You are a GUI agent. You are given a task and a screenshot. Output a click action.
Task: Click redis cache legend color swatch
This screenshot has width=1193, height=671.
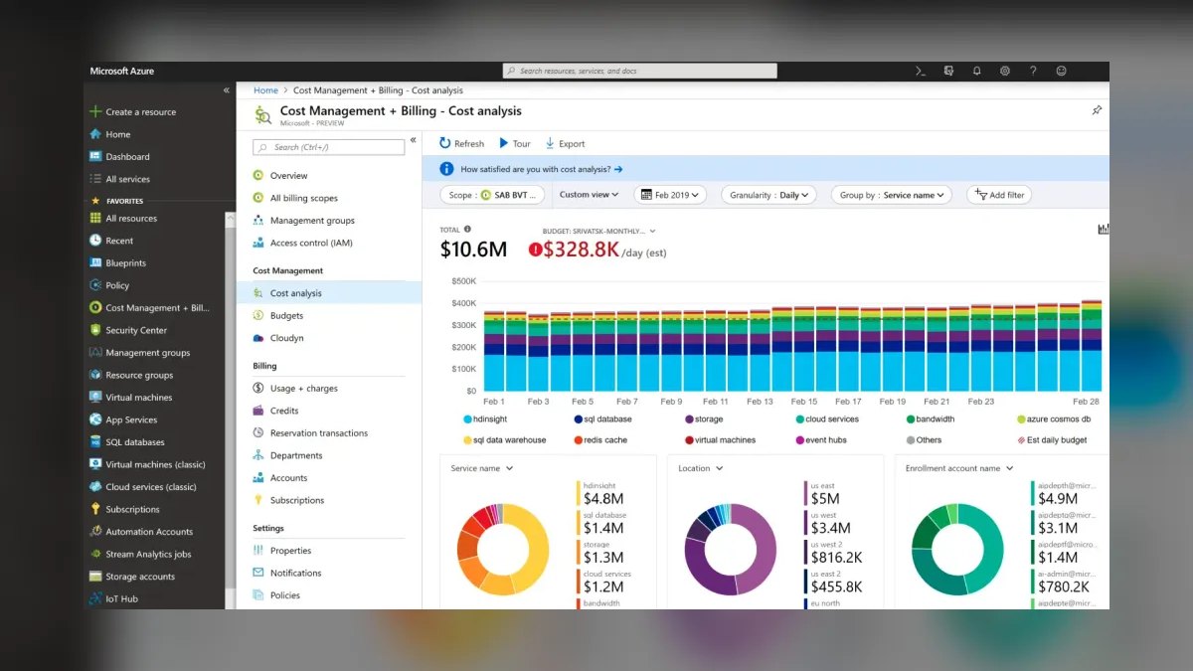pyautogui.click(x=579, y=440)
